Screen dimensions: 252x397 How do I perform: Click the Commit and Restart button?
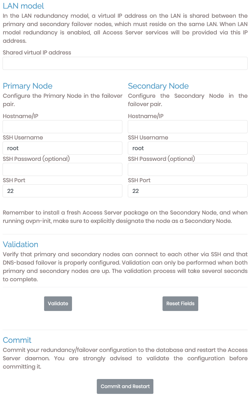(x=125, y=386)
